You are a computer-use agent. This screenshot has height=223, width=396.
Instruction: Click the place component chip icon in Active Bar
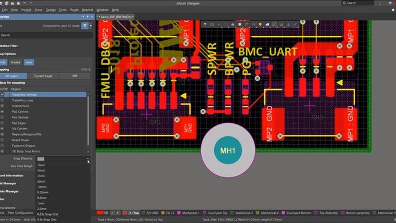point(239,25)
